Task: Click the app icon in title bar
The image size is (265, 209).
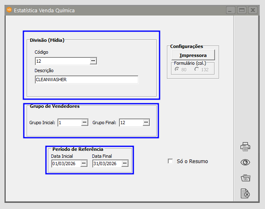Action: pos(9,10)
